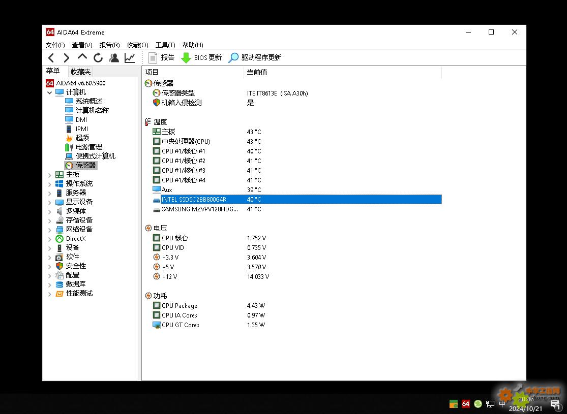Open the 报告(R) menu
Image resolution: width=567 pixels, height=414 pixels.
109,45
